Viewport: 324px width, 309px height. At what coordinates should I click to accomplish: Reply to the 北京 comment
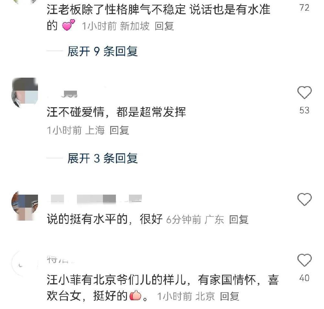[x=230, y=296]
